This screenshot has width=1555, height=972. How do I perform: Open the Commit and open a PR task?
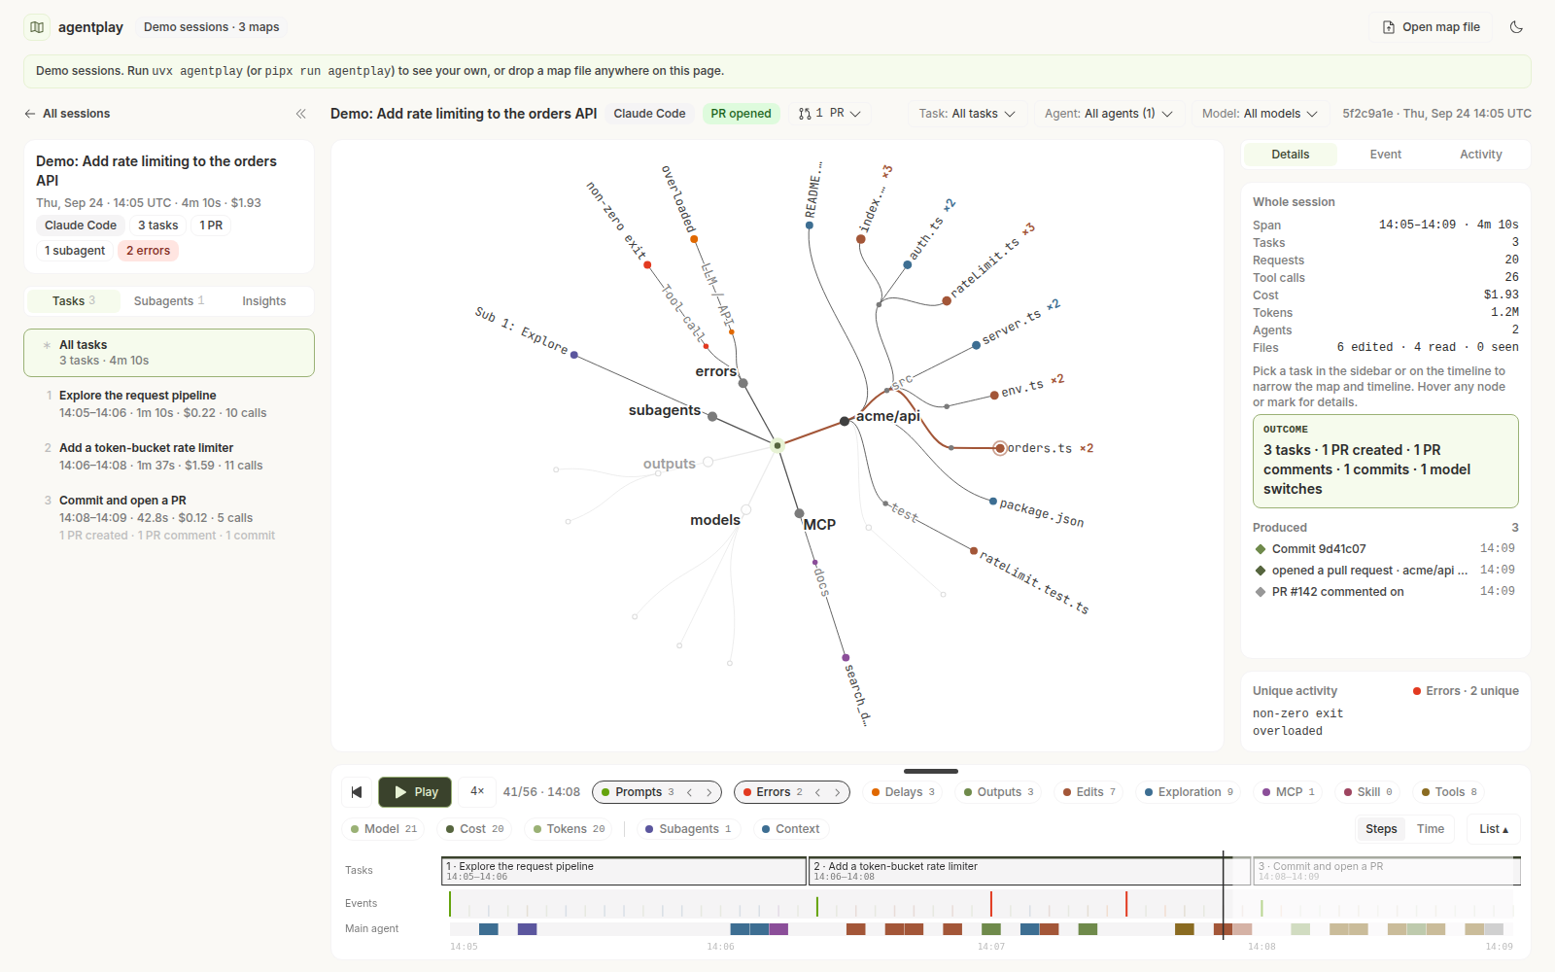(x=169, y=517)
